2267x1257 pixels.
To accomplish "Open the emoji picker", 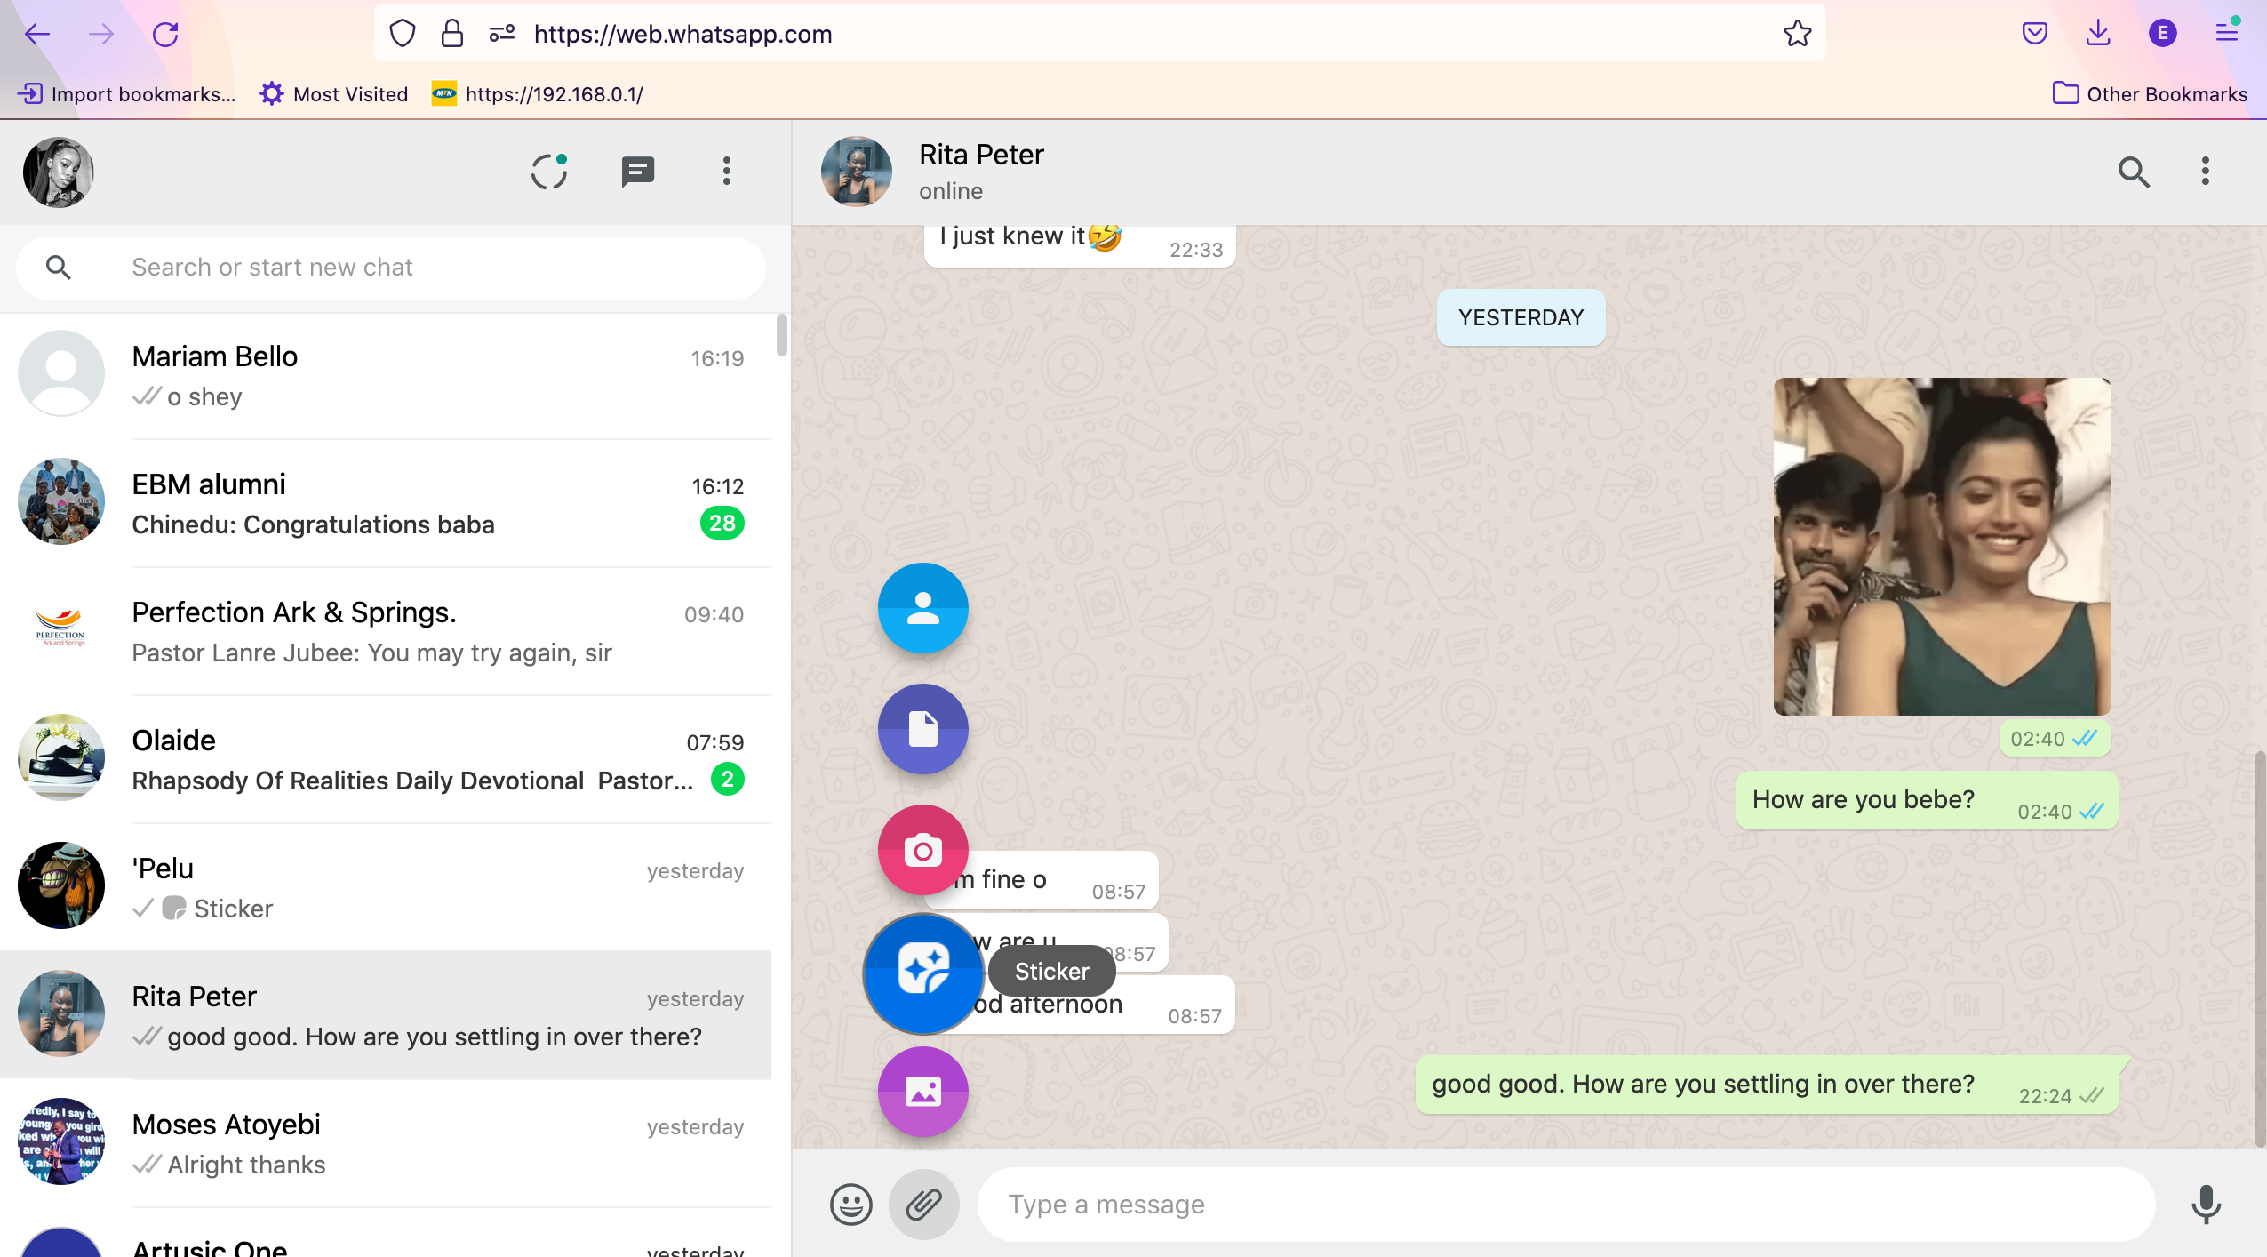I will click(x=850, y=1204).
